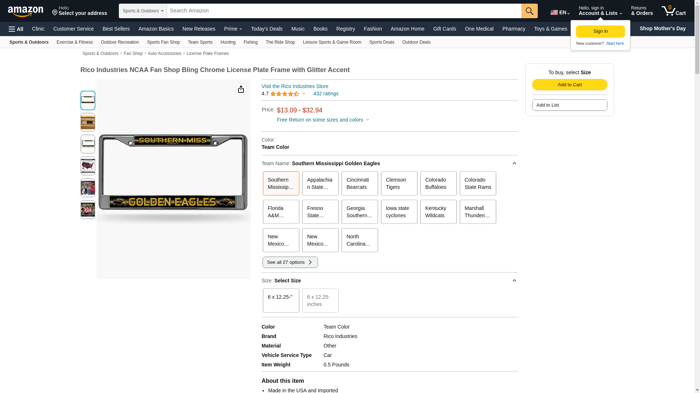Viewport: 700px width, 393px height.
Task: Click the Add to Cart button
Action: [569, 85]
